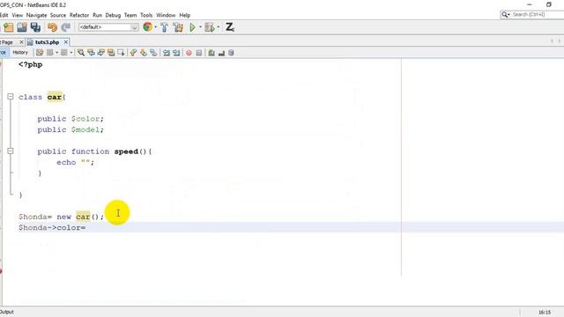Click Next Bookmark icon
564x317 pixels.
click(x=144, y=53)
